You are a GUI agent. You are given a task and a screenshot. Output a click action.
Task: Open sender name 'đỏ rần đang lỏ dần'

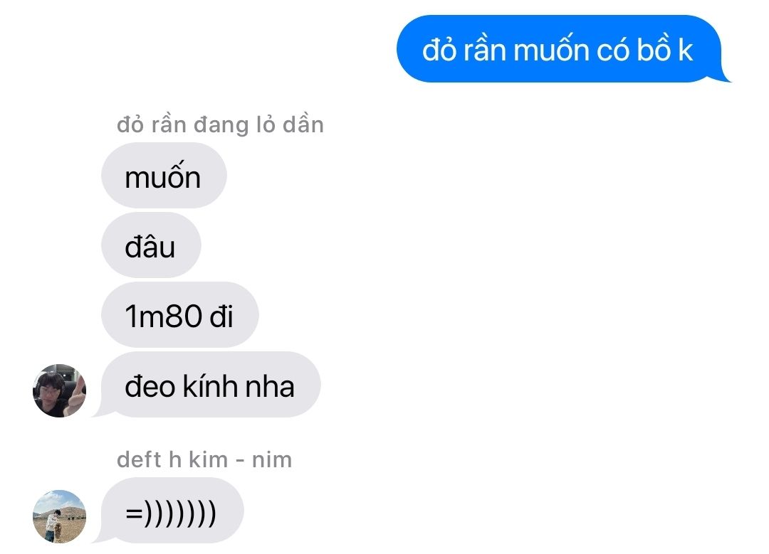coord(220,125)
